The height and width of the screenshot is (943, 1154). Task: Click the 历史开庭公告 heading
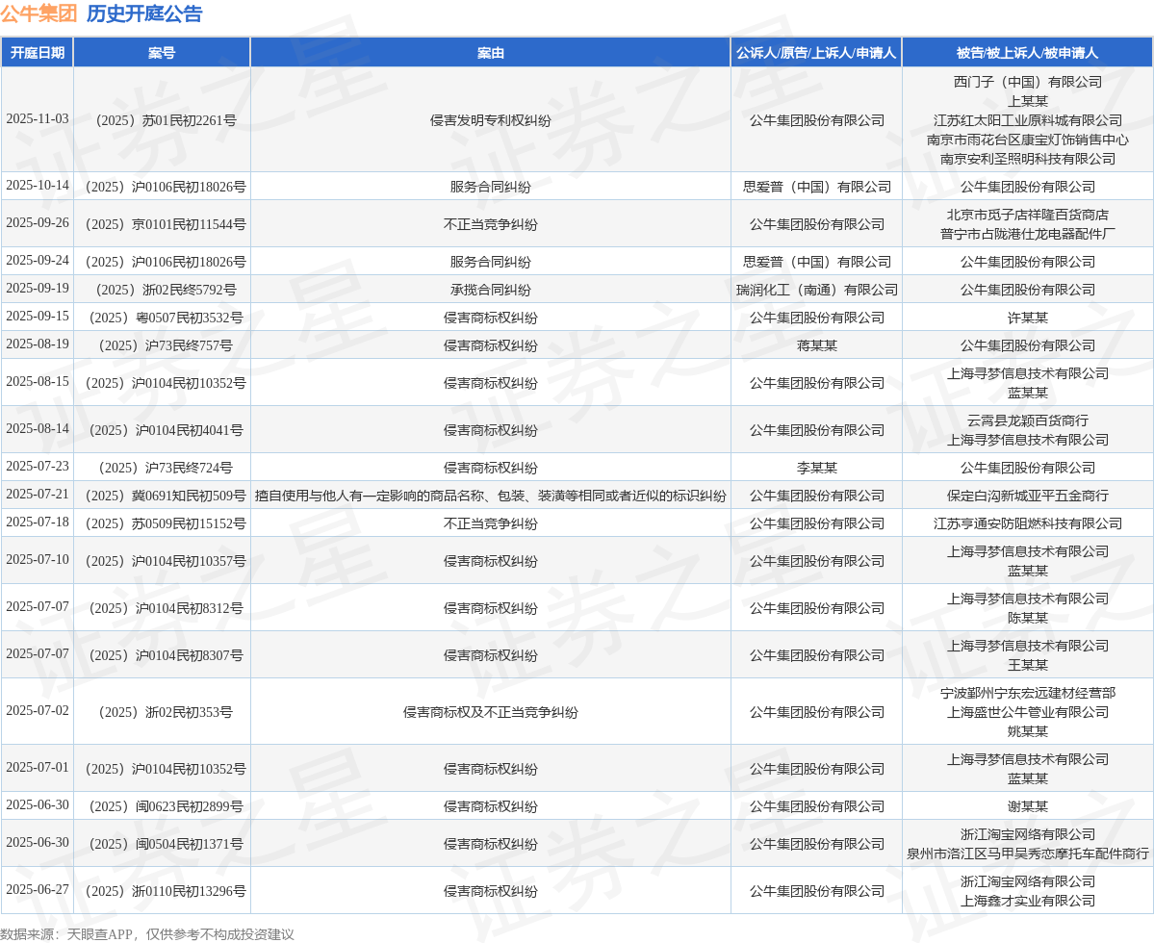pyautogui.click(x=144, y=13)
